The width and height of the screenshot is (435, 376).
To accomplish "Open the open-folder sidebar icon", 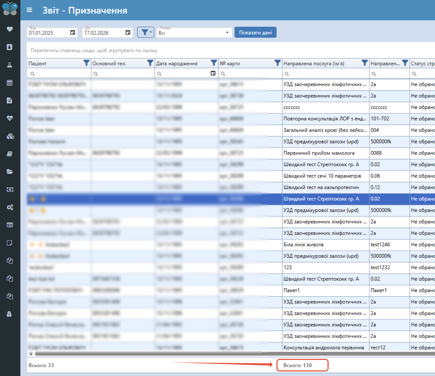I will (x=10, y=172).
